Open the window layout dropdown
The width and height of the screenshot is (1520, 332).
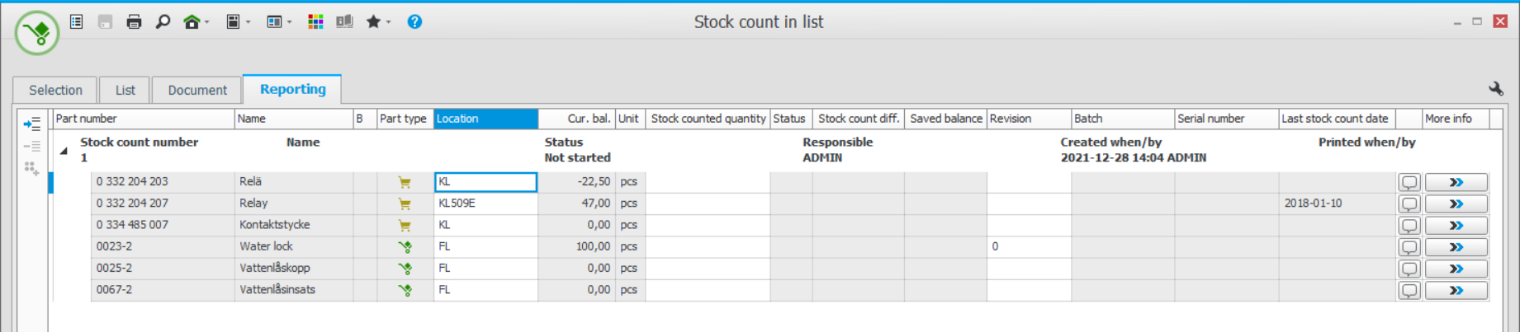pyautogui.click(x=278, y=22)
